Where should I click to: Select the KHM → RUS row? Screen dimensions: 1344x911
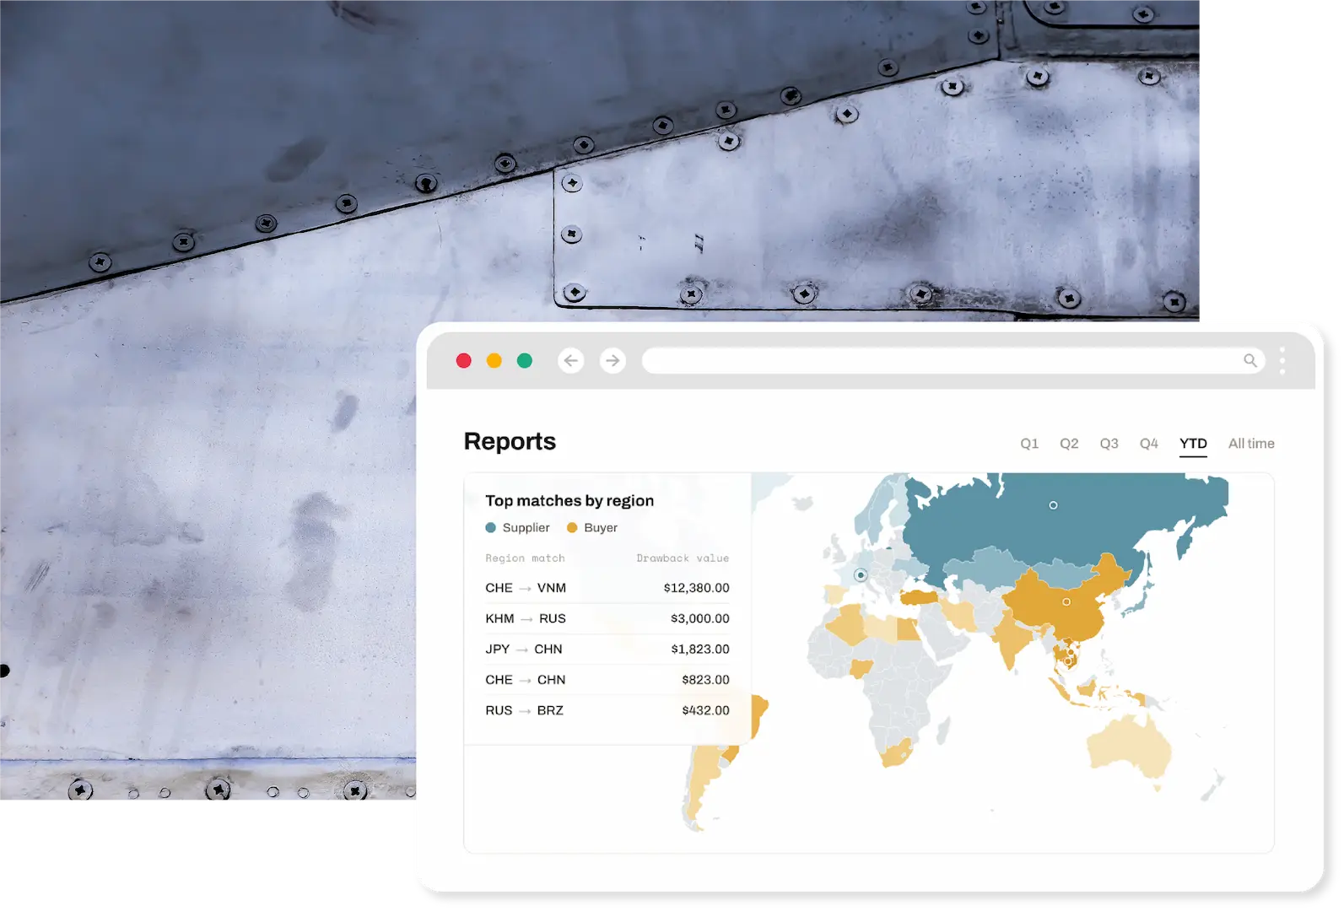[607, 618]
